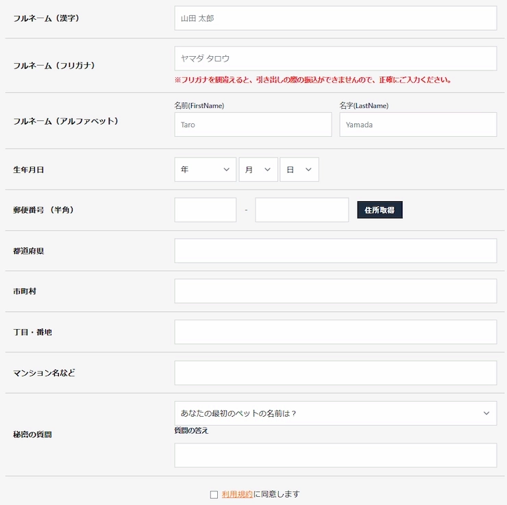Click the second postal code box
507x505 pixels.
click(302, 210)
